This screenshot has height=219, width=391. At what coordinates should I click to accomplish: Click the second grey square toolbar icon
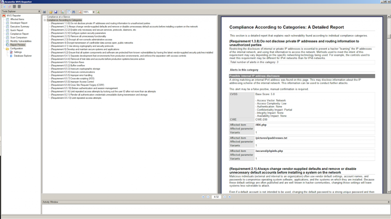[x=19, y=6]
